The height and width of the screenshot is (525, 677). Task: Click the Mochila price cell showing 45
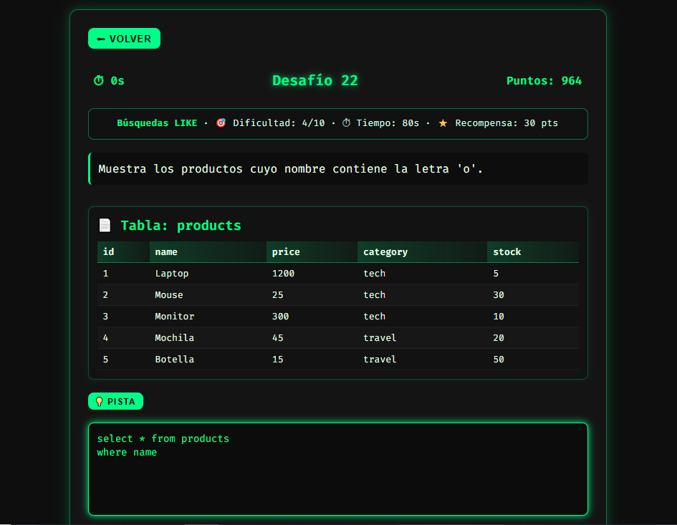pos(278,338)
